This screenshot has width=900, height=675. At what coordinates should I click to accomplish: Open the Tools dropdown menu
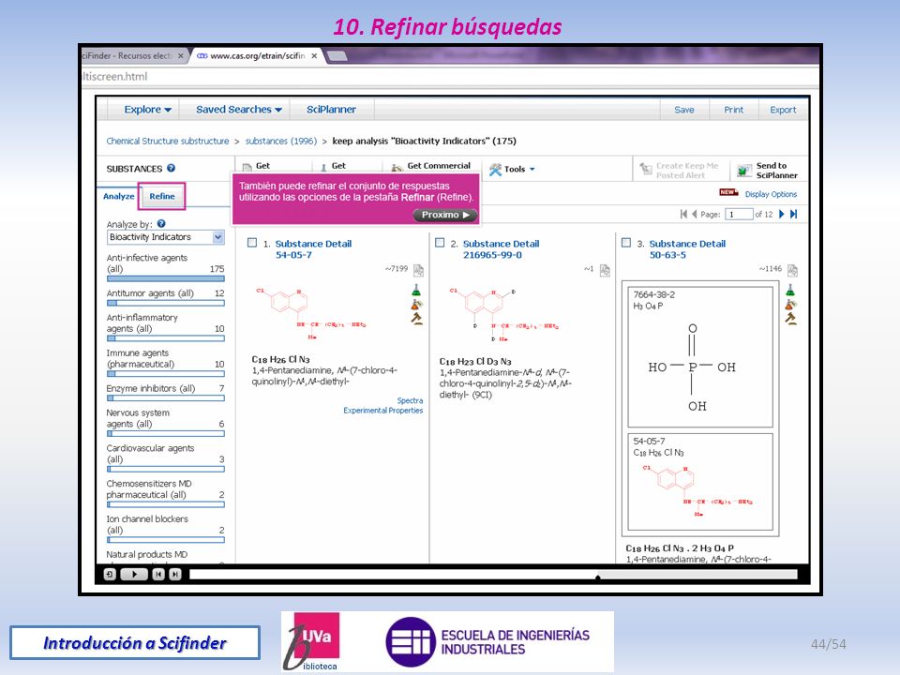point(513,169)
